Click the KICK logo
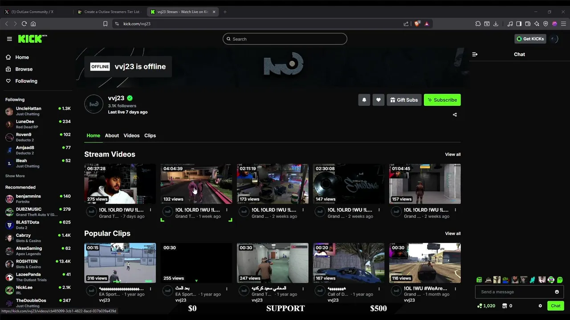The image size is (570, 320). click(x=32, y=39)
